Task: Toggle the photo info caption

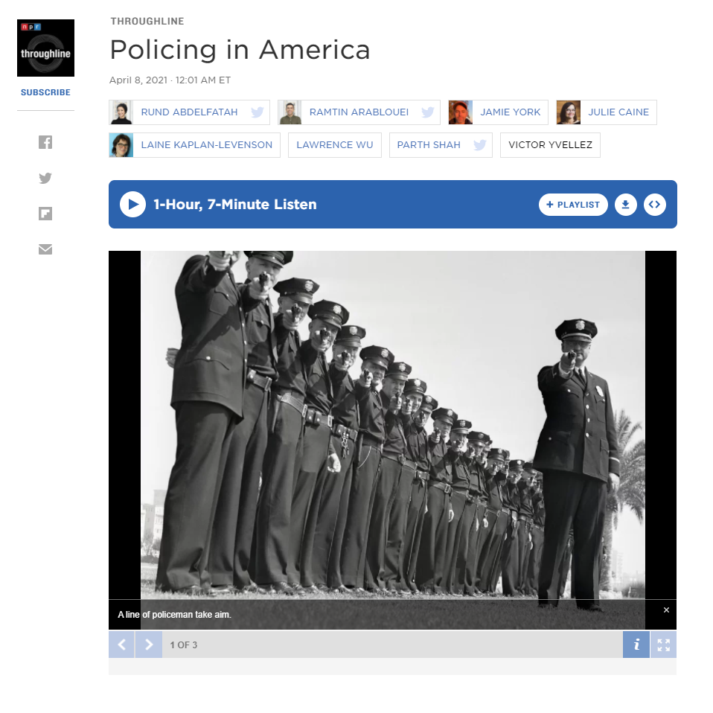Action: click(x=636, y=645)
